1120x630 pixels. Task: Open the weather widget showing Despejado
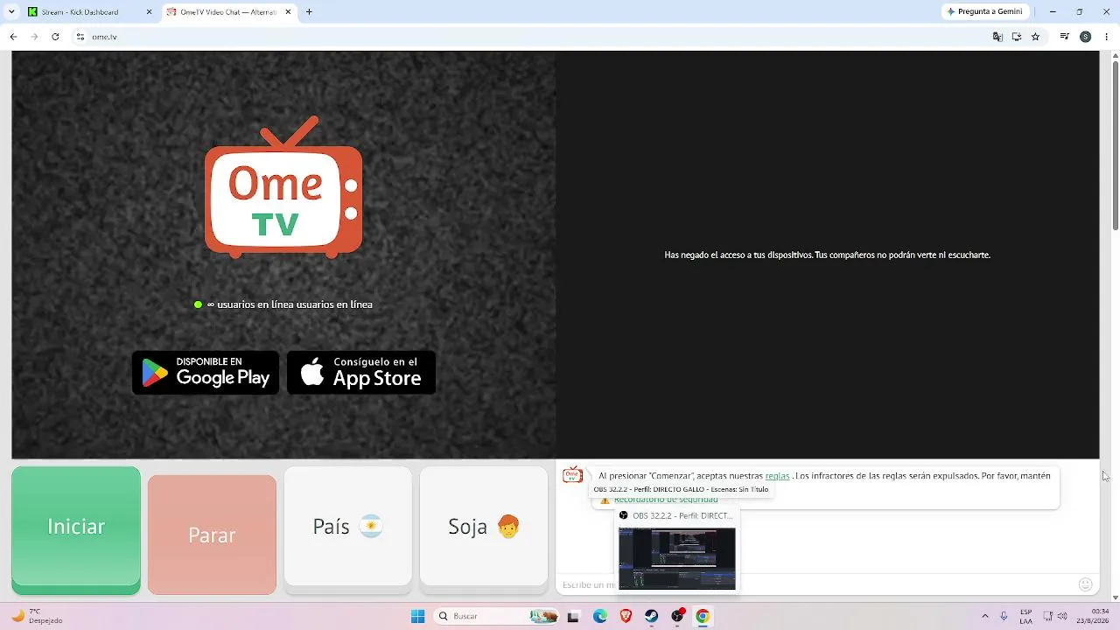point(37,616)
